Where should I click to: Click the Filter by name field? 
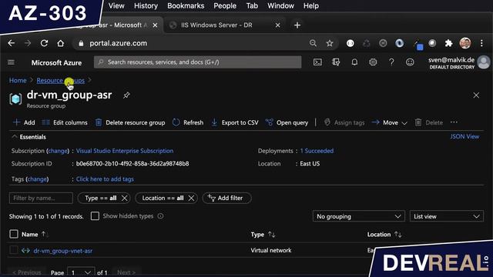coord(41,199)
